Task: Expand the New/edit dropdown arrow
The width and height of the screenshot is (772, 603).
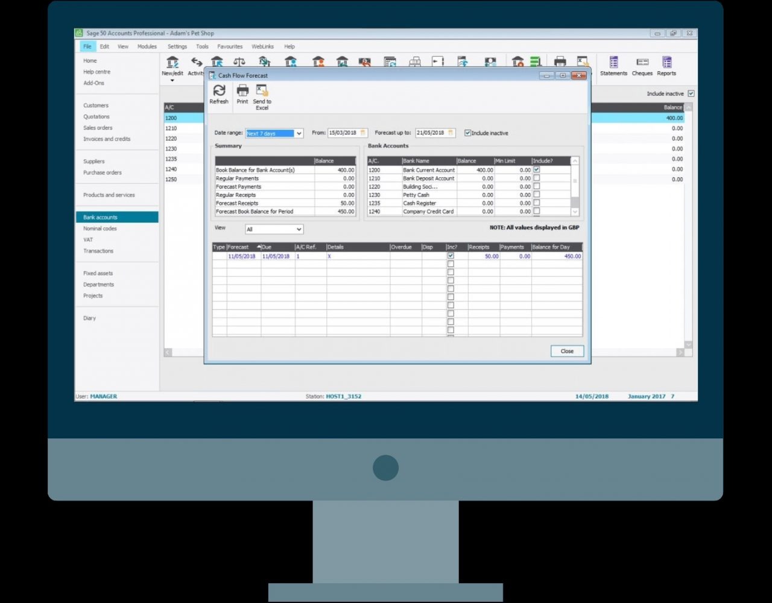Action: (x=172, y=80)
